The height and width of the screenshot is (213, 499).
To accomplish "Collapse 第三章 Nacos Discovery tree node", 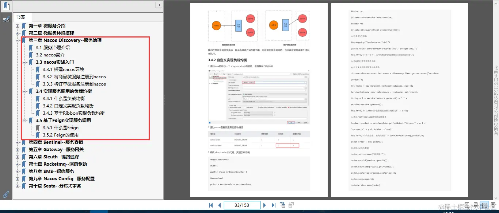I will [18, 40].
